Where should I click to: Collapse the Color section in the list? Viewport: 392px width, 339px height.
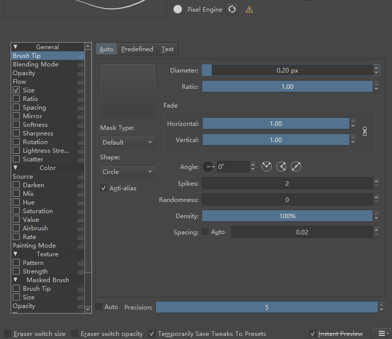click(x=16, y=167)
